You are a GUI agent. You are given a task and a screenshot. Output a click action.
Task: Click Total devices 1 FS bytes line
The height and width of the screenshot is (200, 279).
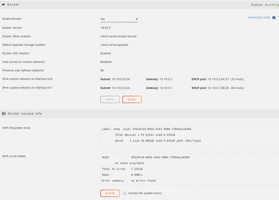point(145,135)
